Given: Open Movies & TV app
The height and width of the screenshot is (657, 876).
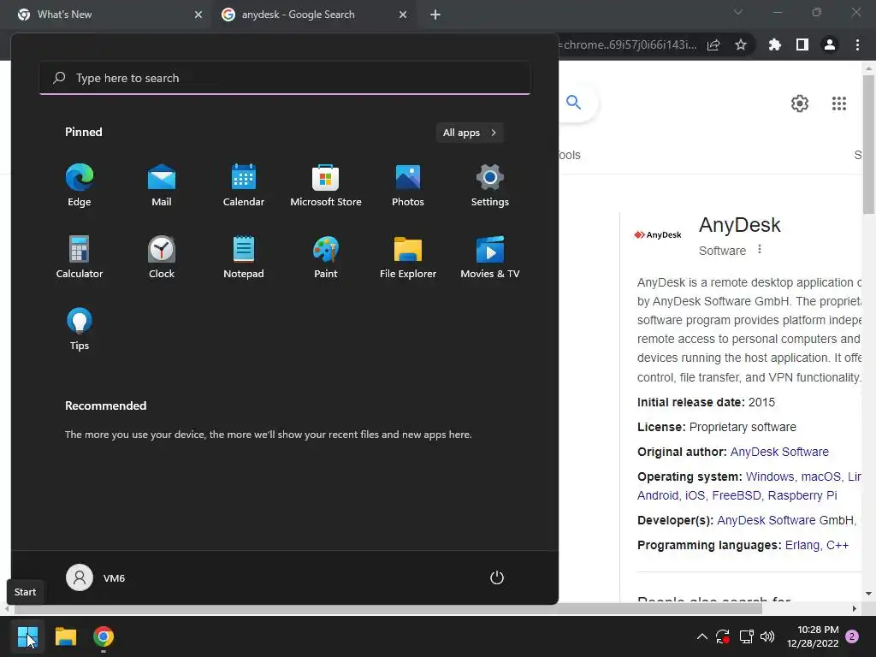Looking at the screenshot, I should (x=490, y=257).
